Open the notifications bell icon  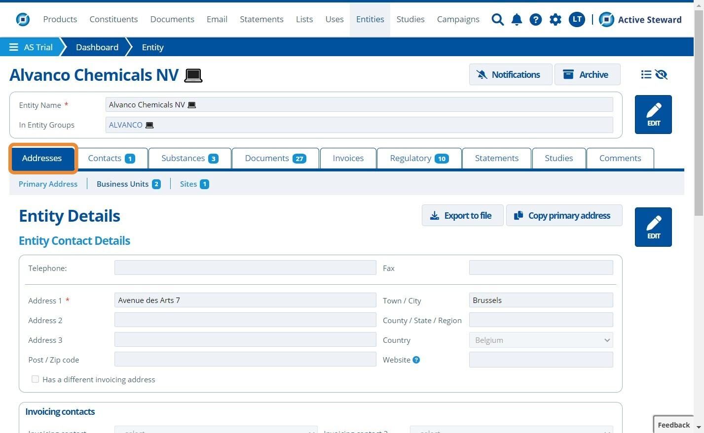point(517,19)
